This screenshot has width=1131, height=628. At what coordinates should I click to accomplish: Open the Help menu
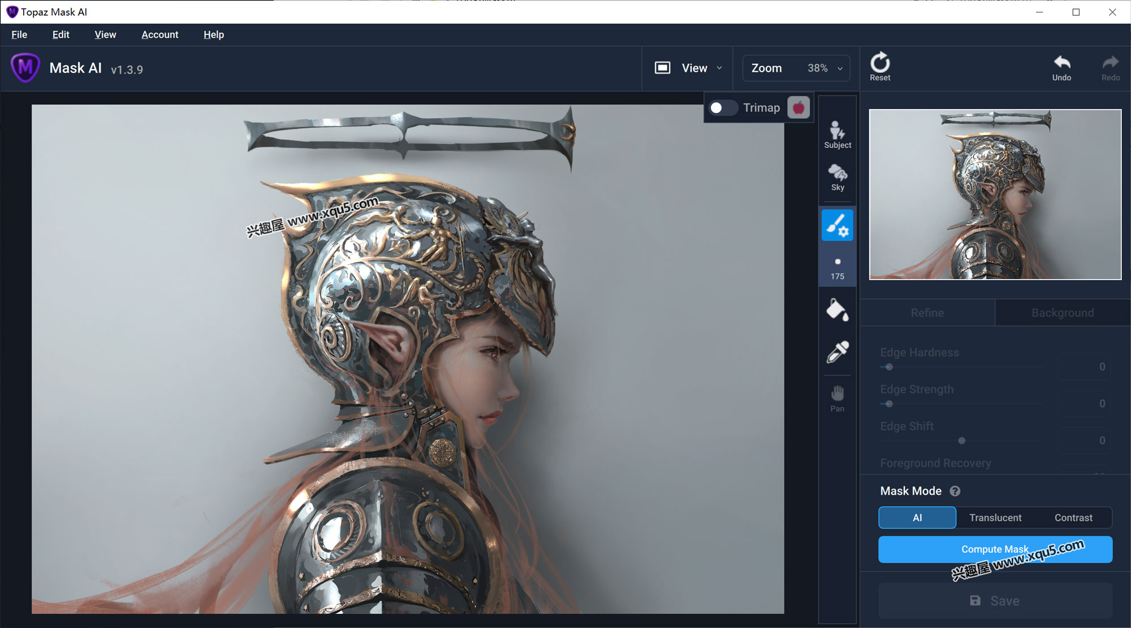tap(214, 34)
